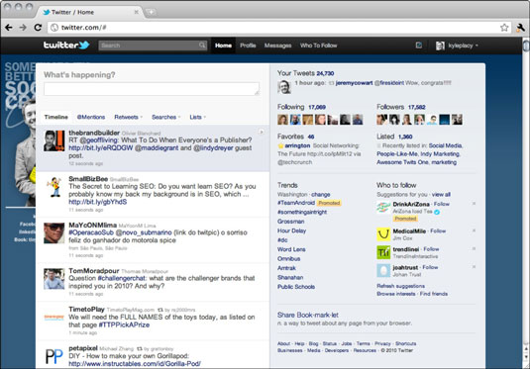Image resolution: width=530 pixels, height=369 pixels.
Task: Open the Lists dropdown tab
Action: click(x=198, y=117)
